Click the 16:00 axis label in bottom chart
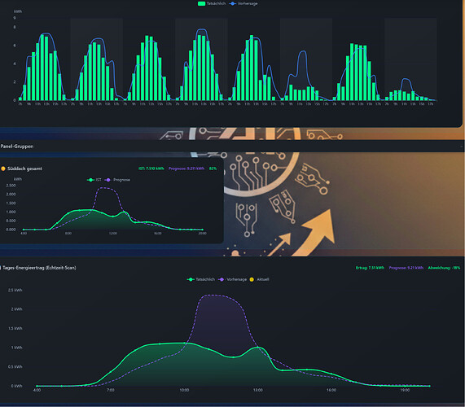465x407 pixels. pyautogui.click(x=331, y=390)
